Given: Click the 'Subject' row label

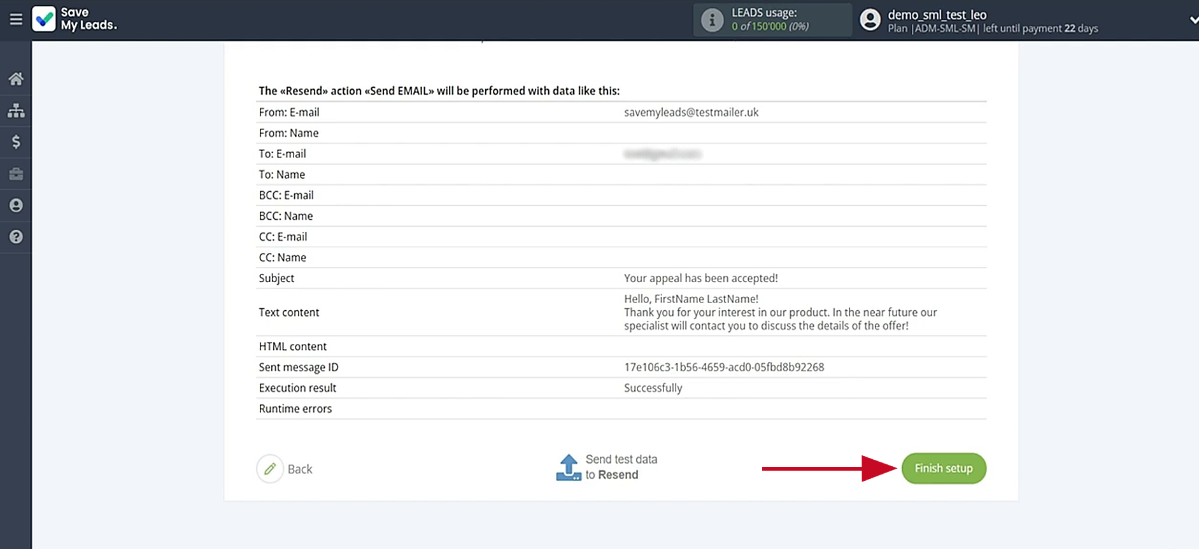Looking at the screenshot, I should 276,278.
